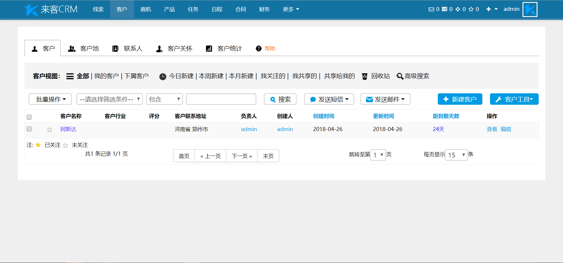Filter view by 下属客户
The width and height of the screenshot is (563, 263).
(x=137, y=76)
